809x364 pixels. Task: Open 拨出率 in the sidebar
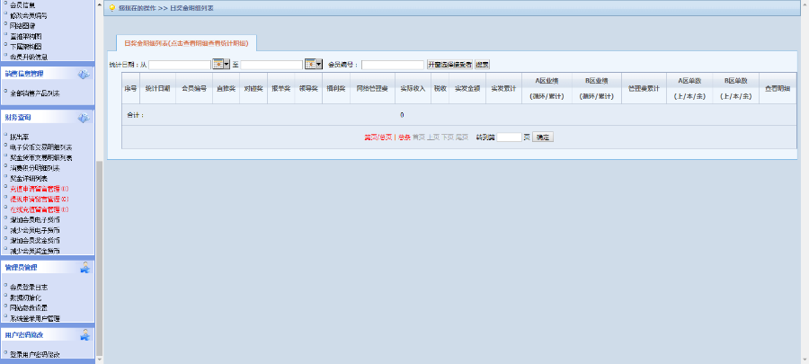coord(20,138)
